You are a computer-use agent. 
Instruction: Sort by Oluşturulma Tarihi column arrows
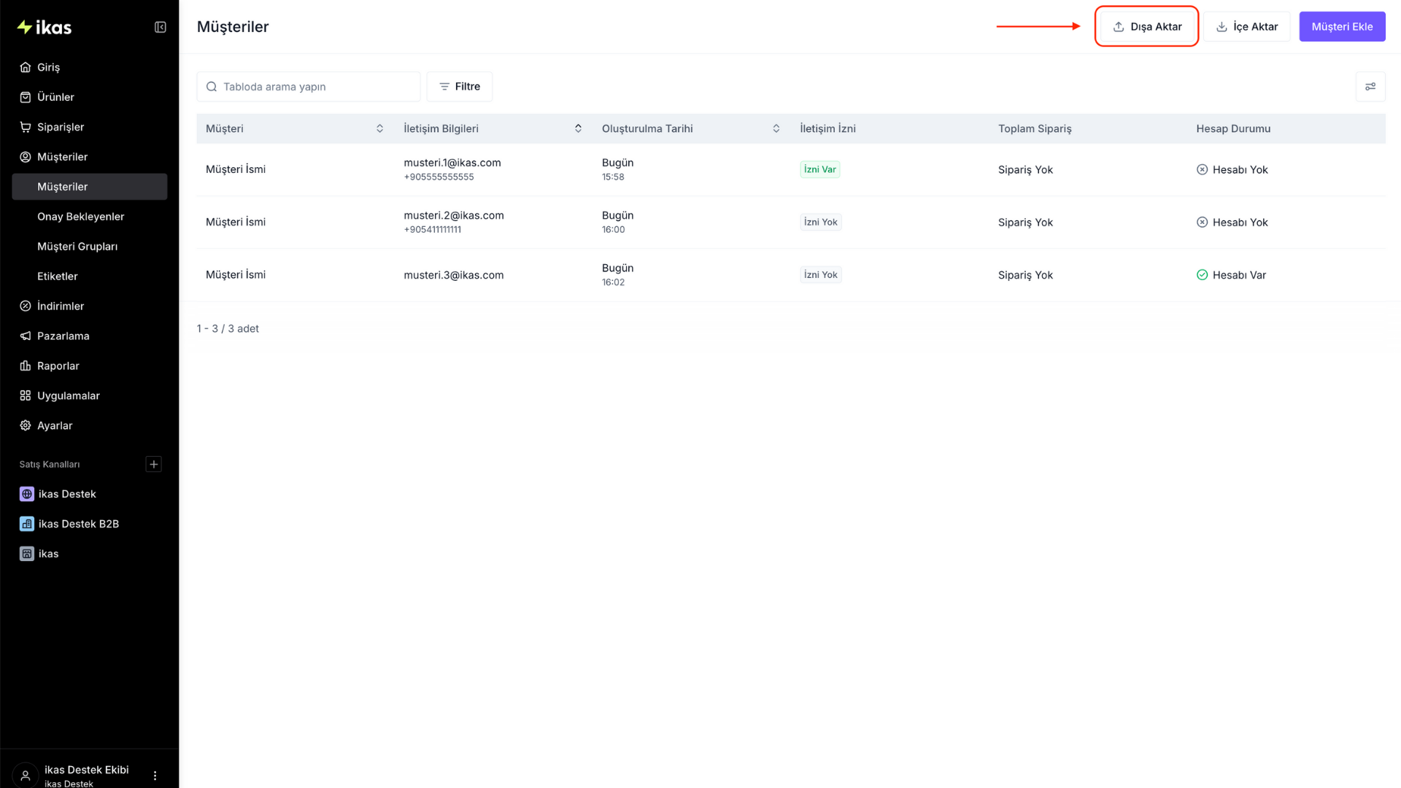[x=776, y=129]
